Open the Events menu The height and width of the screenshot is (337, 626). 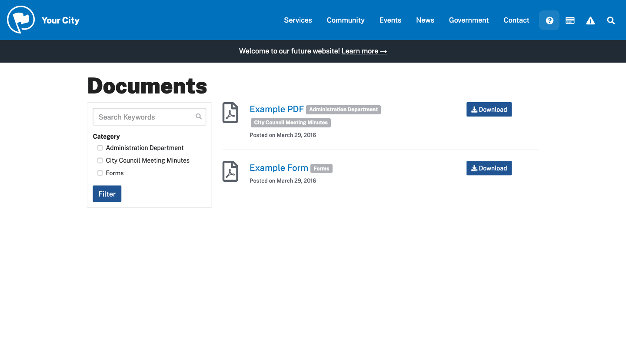pos(390,20)
